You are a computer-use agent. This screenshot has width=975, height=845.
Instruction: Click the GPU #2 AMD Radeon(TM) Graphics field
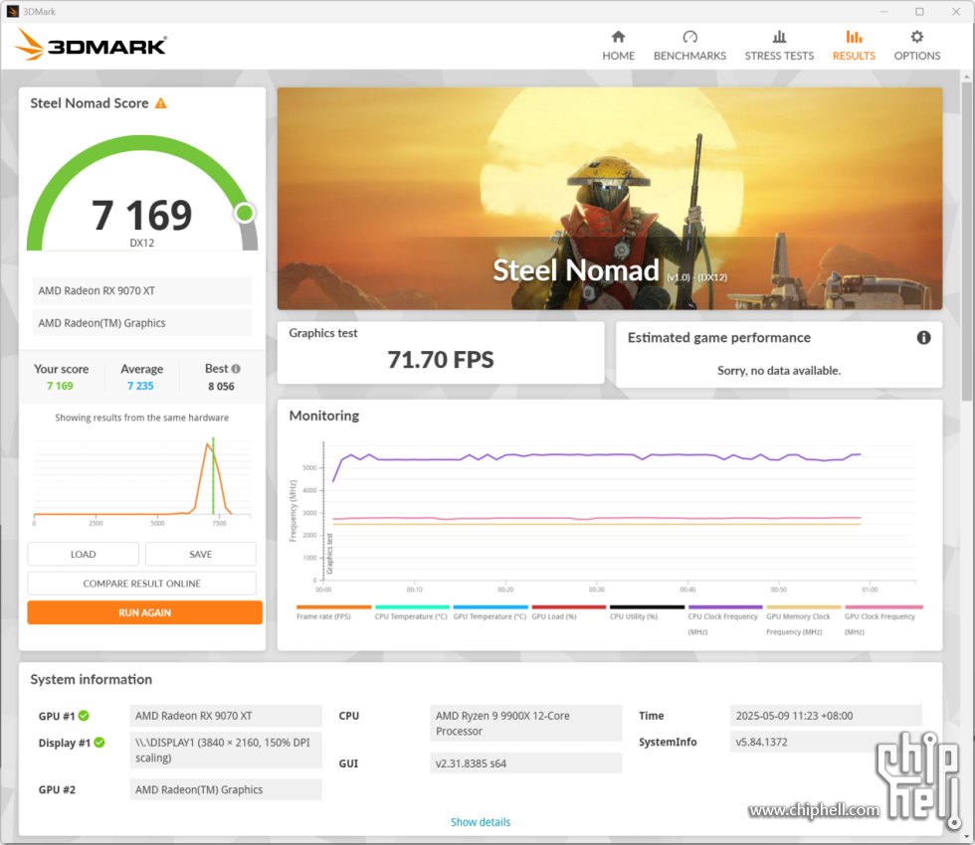pos(226,789)
